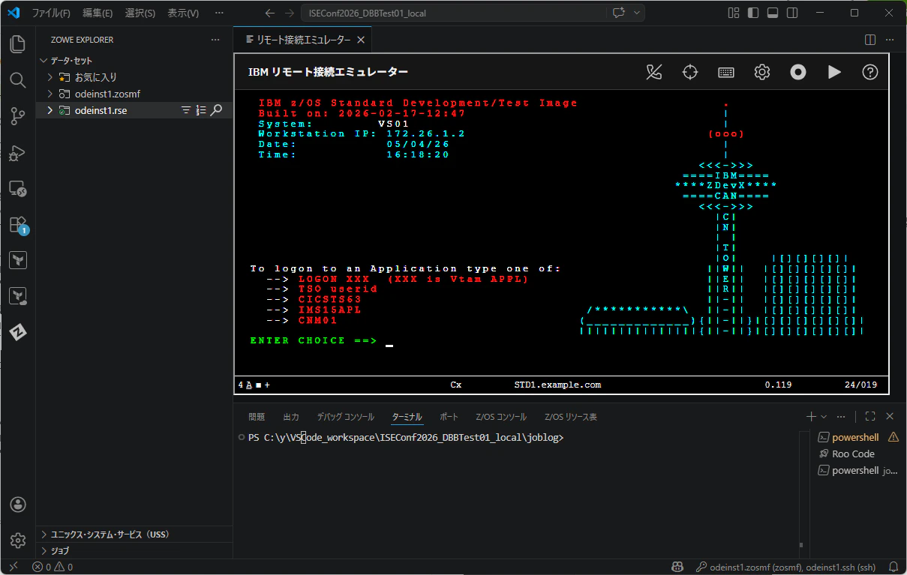
Task: Create a new terminal with plus
Action: [x=811, y=416]
